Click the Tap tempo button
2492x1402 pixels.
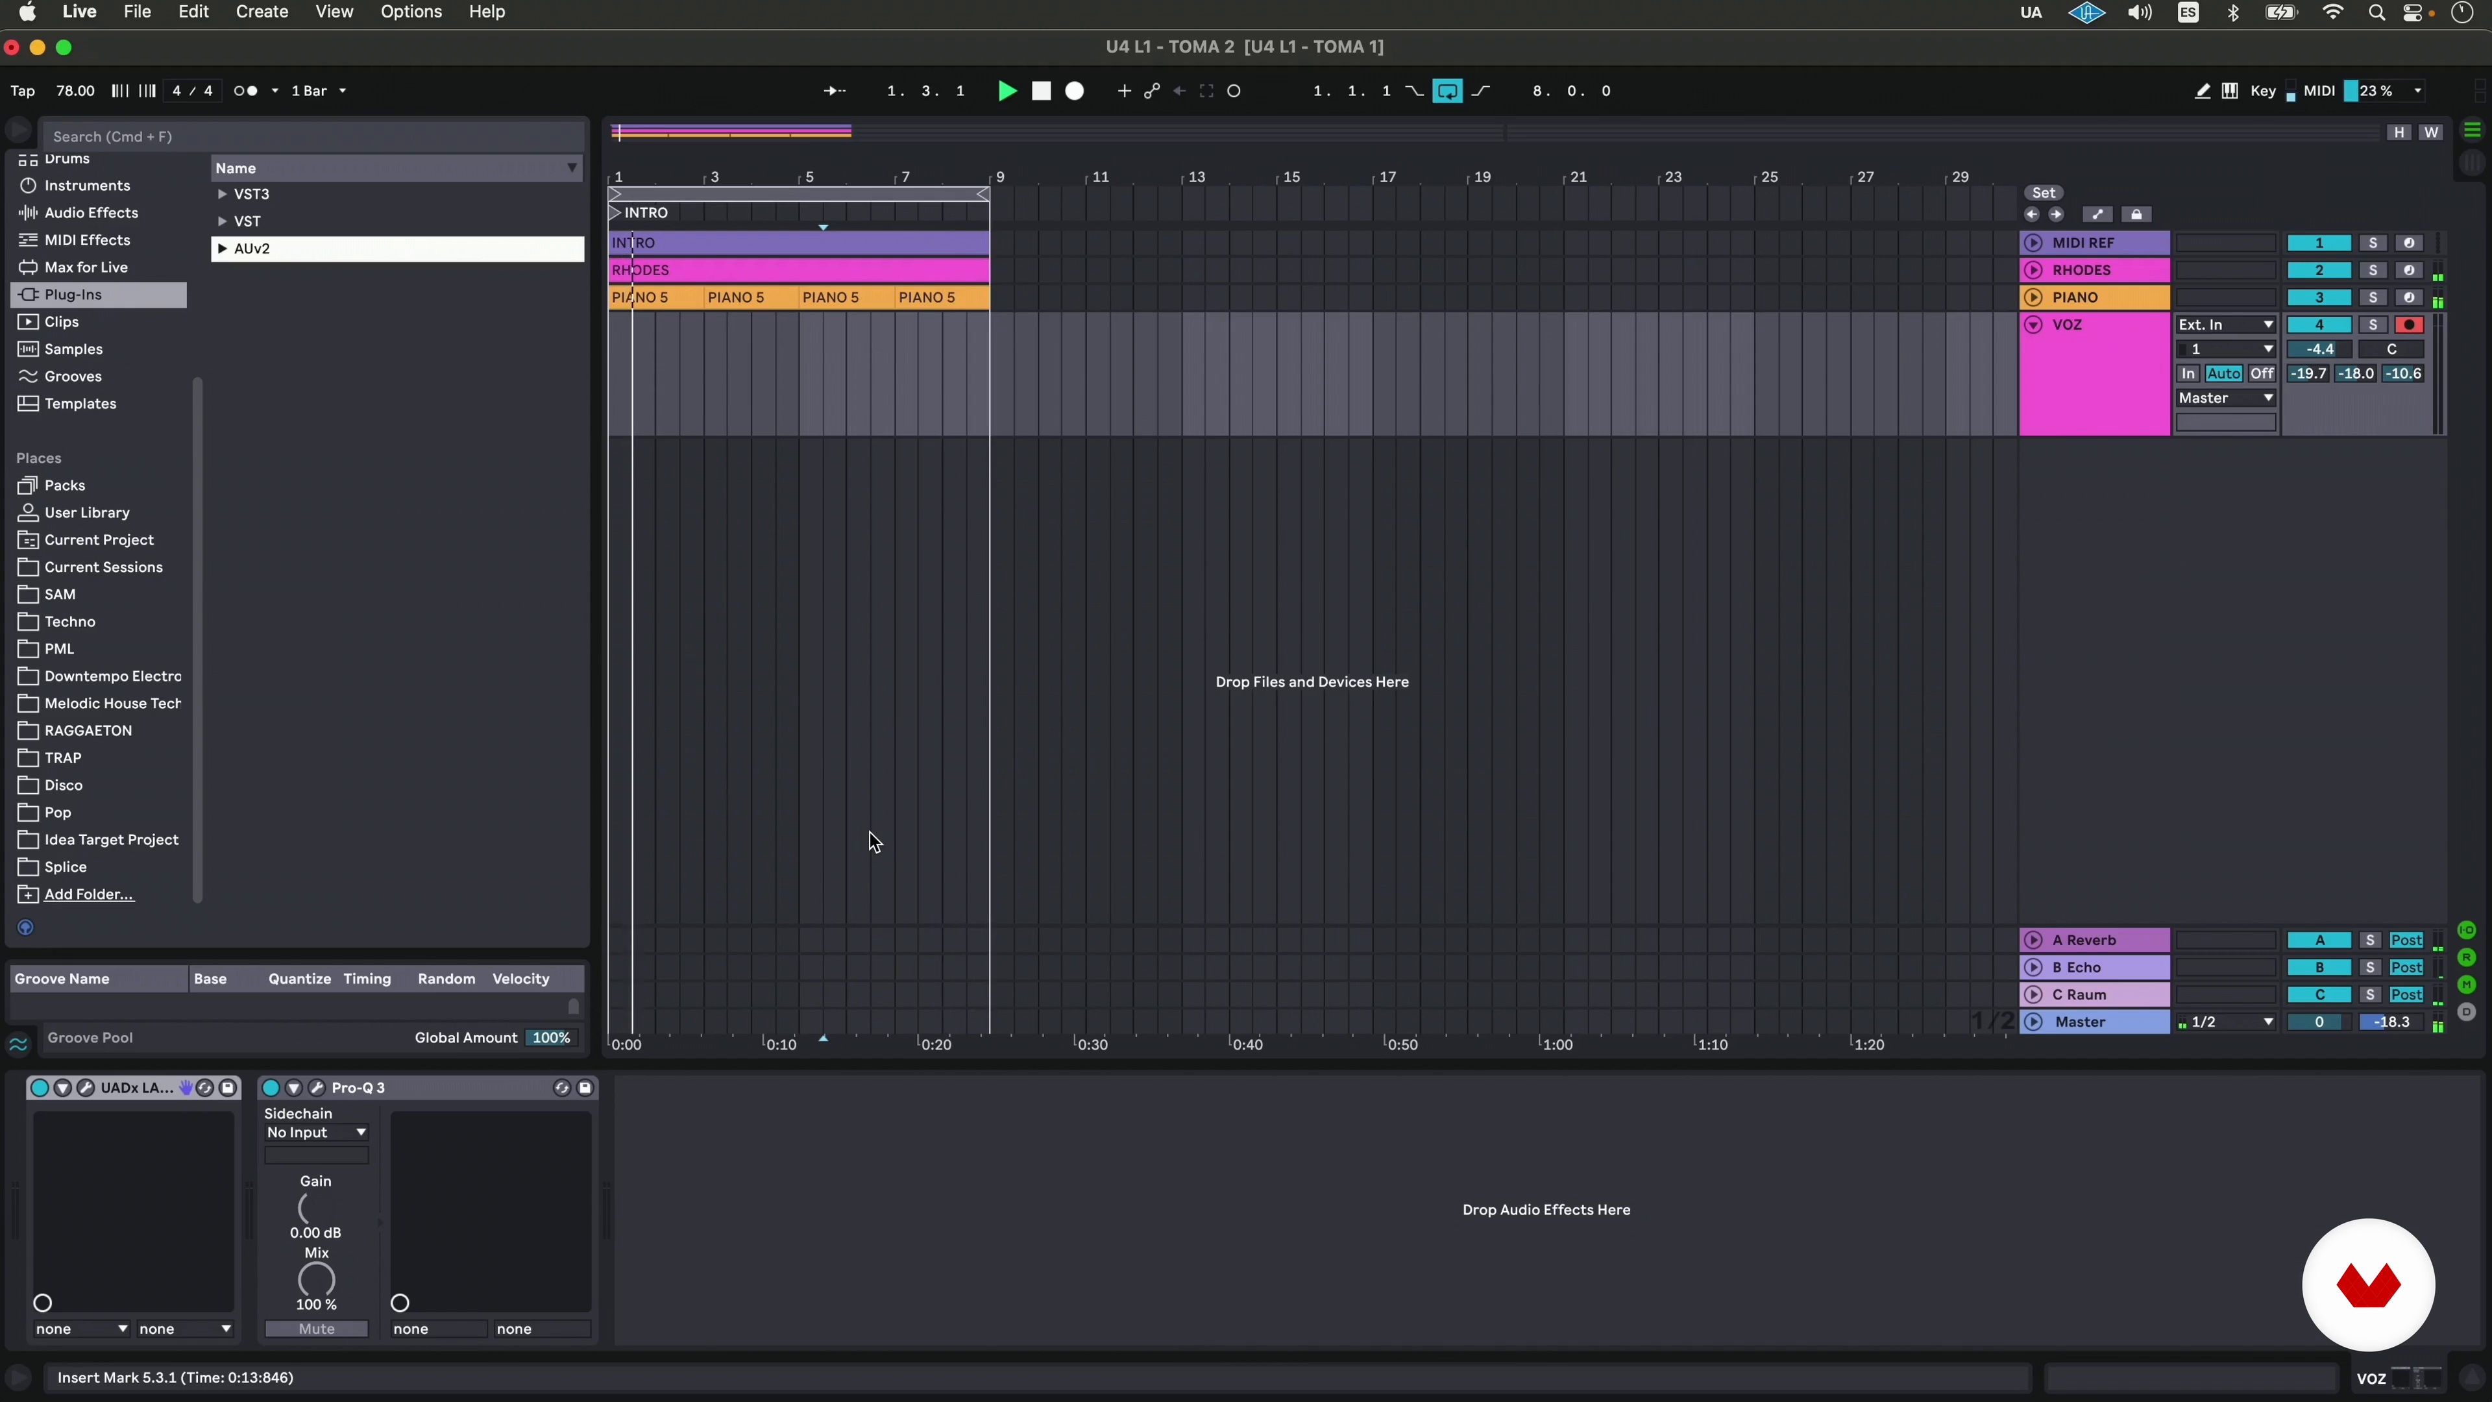point(22,91)
